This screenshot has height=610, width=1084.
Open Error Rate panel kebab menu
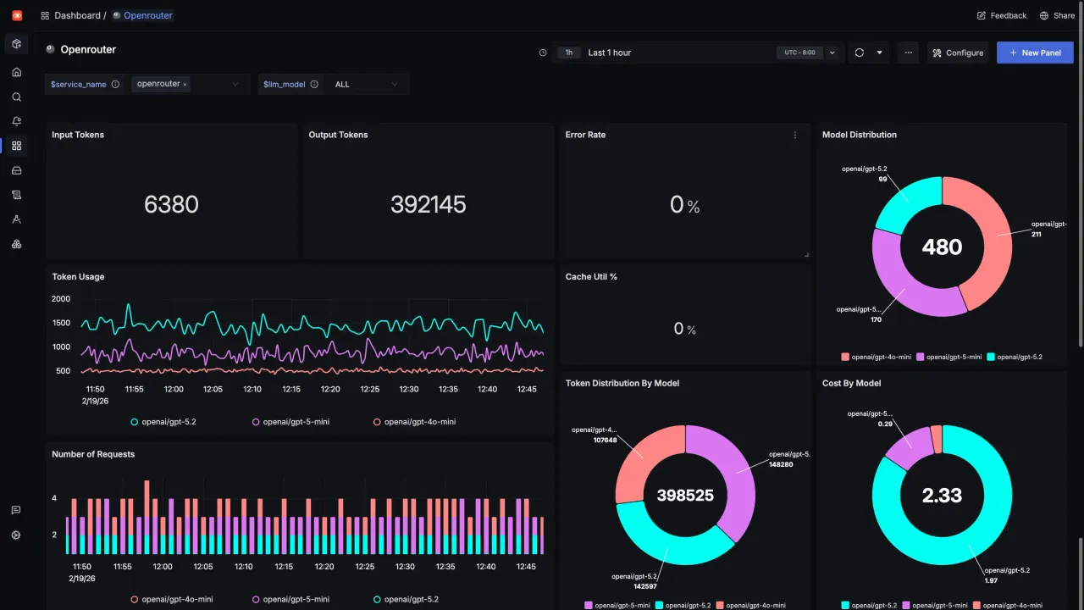[x=794, y=135]
